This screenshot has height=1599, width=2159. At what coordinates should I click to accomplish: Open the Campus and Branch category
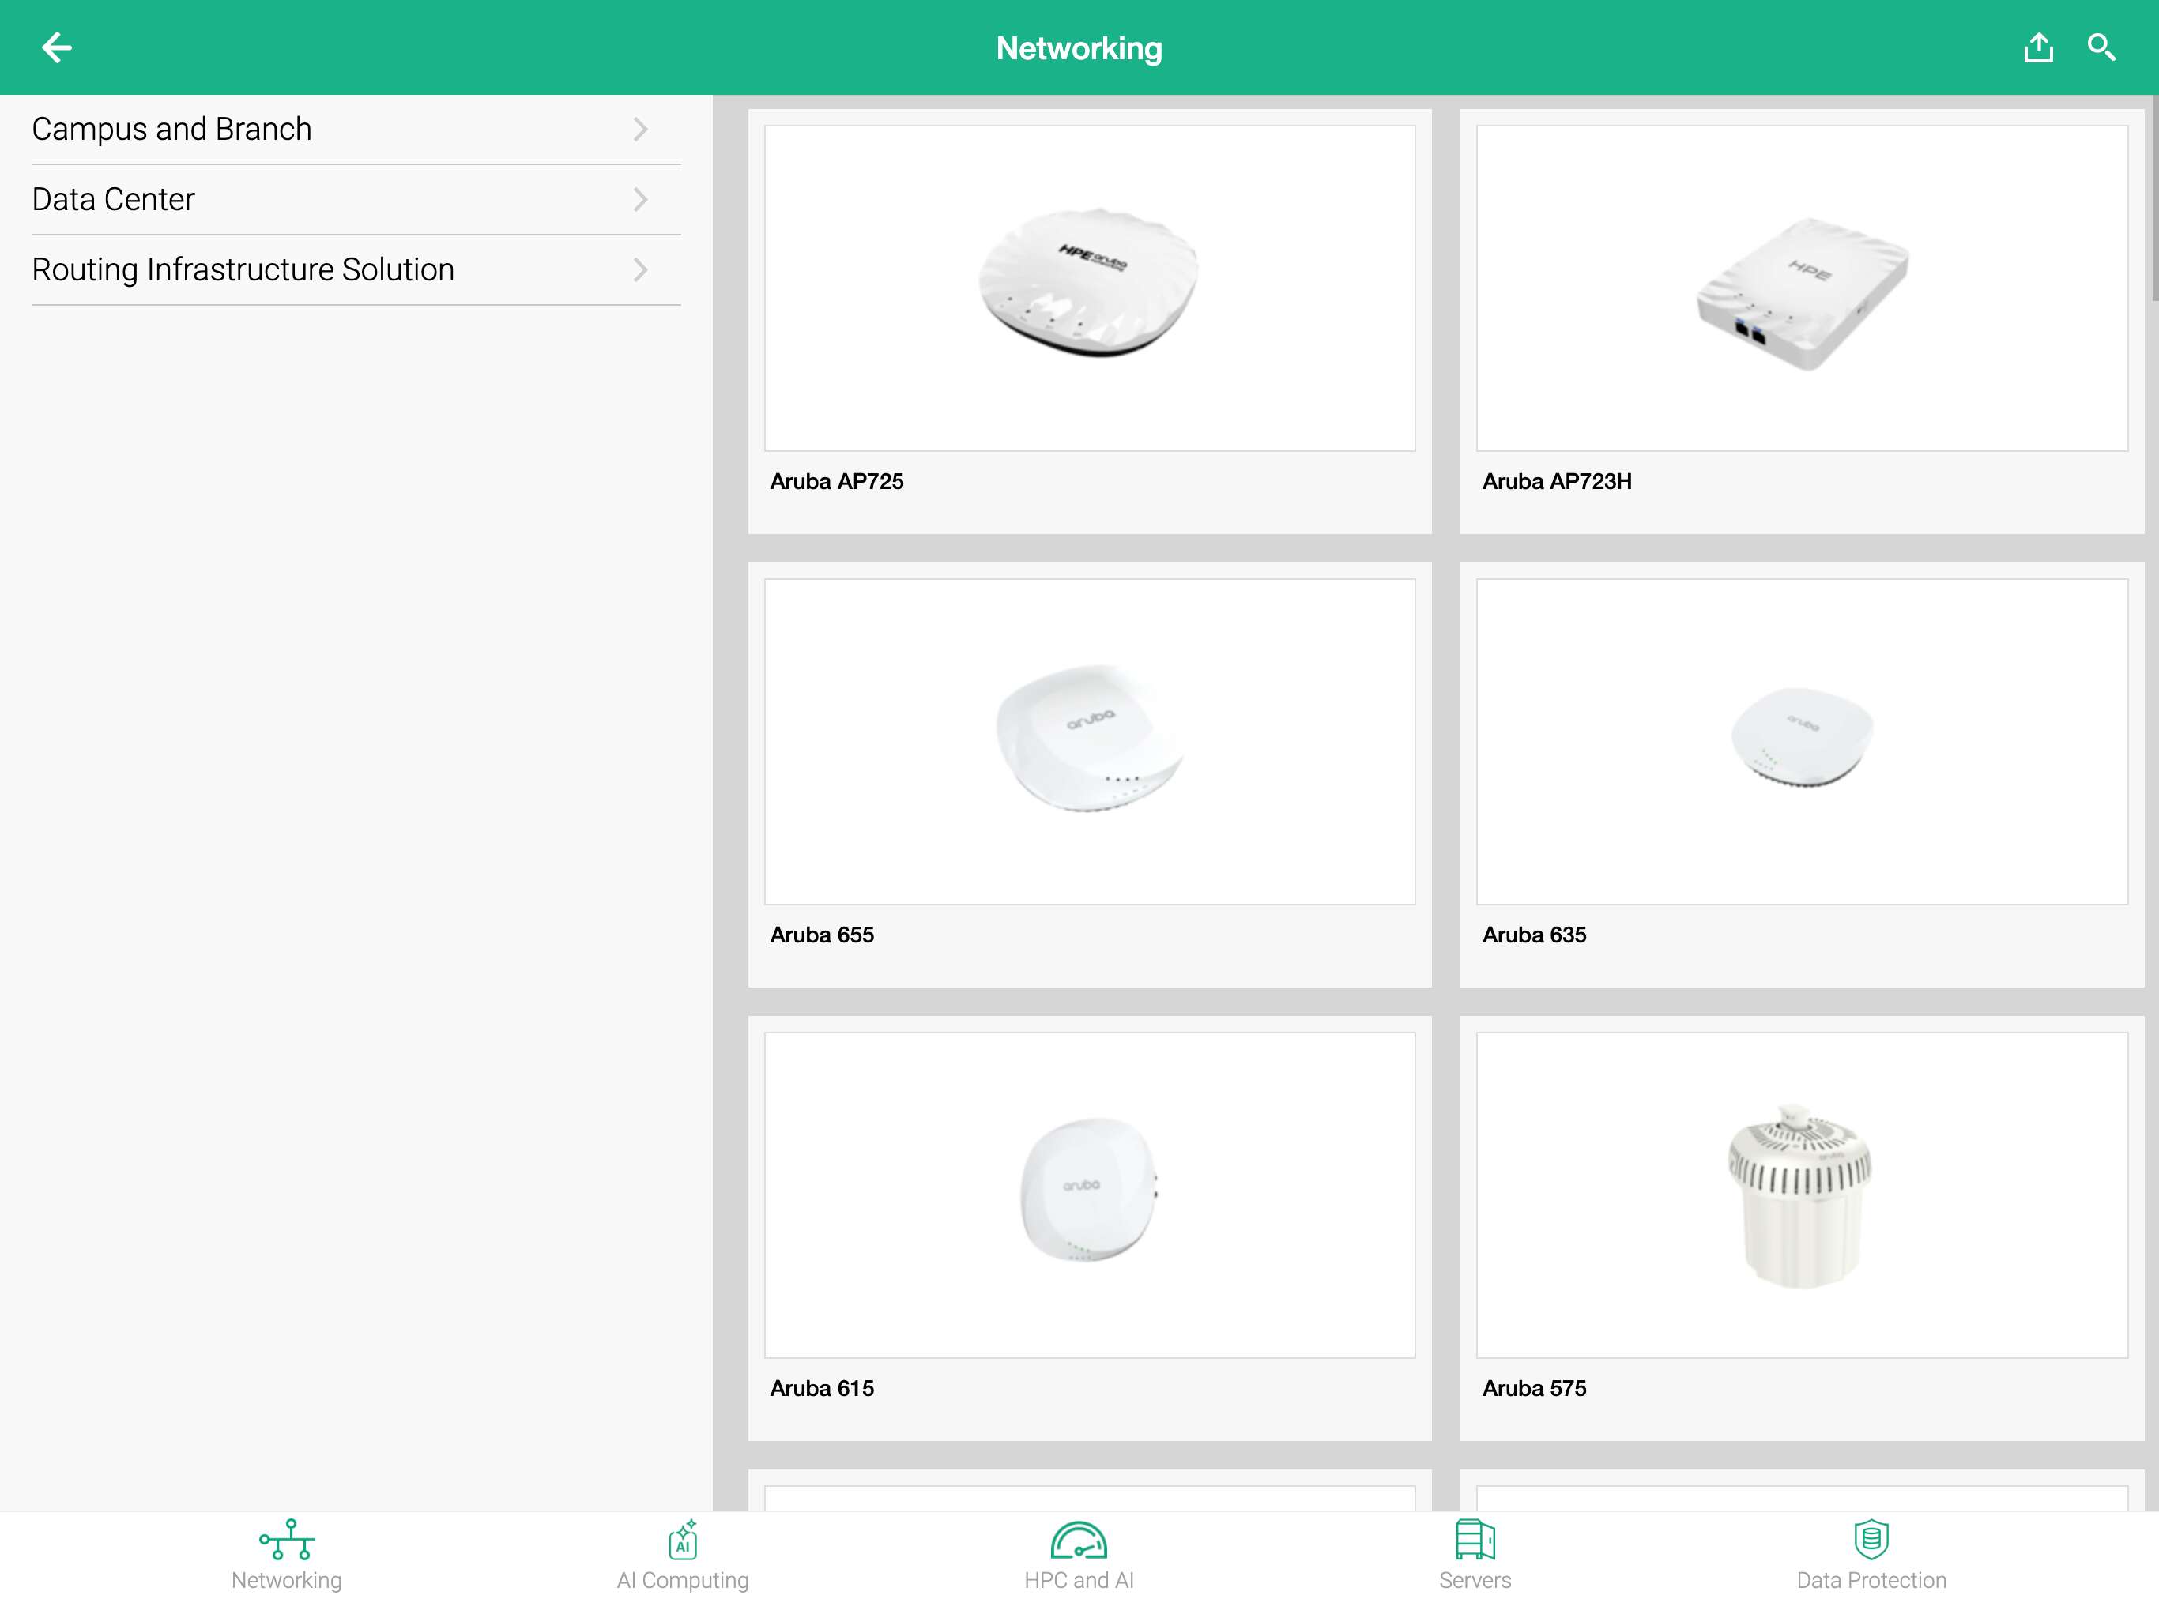(x=356, y=130)
